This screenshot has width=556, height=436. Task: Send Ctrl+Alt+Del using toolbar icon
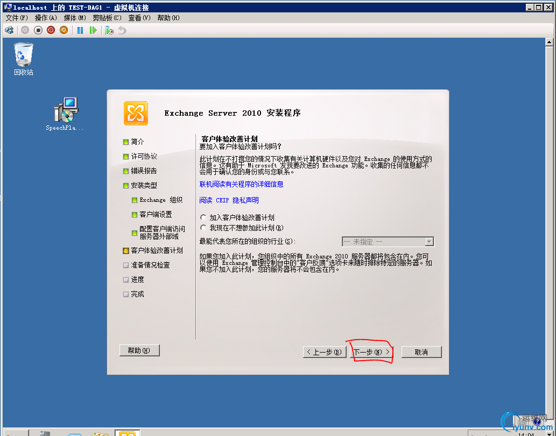pyautogui.click(x=9, y=31)
